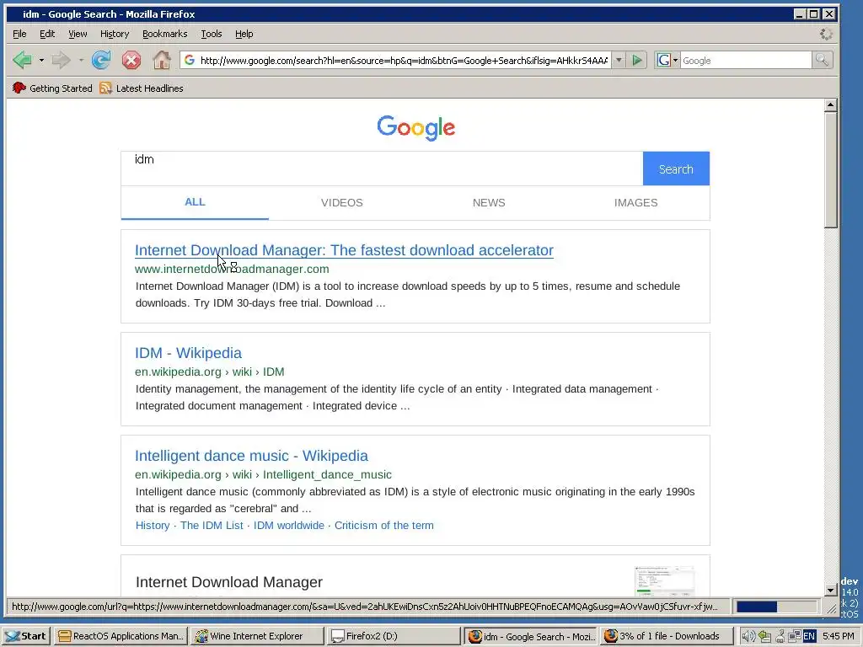
Task: Open the IDM - Wikipedia result
Action: pos(188,353)
